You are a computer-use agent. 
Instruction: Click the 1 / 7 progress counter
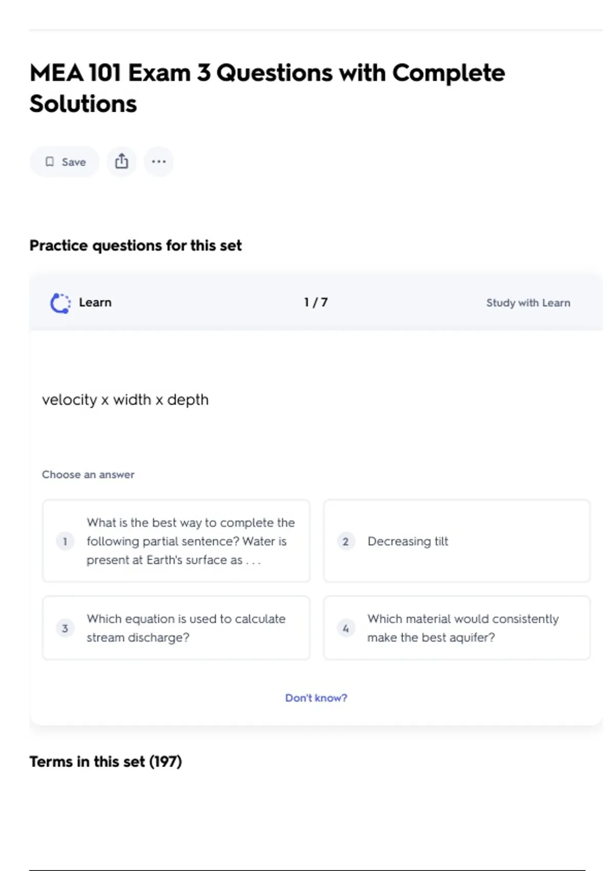tap(316, 302)
